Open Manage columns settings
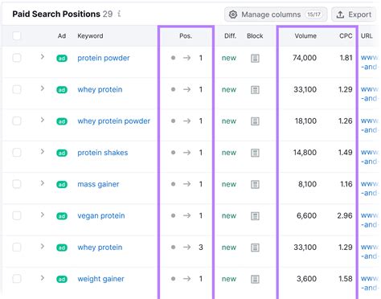Image resolution: width=381 pixels, height=299 pixels. (276, 14)
